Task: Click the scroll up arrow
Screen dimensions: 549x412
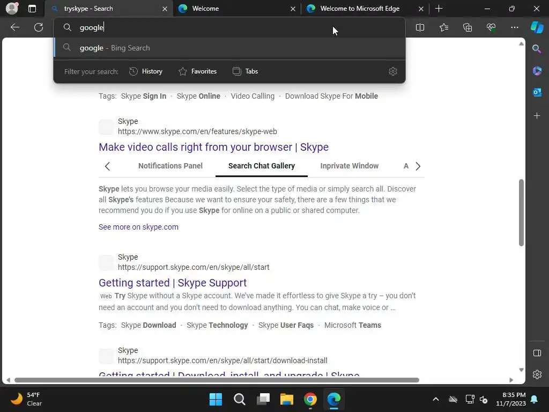Action: coord(521,44)
